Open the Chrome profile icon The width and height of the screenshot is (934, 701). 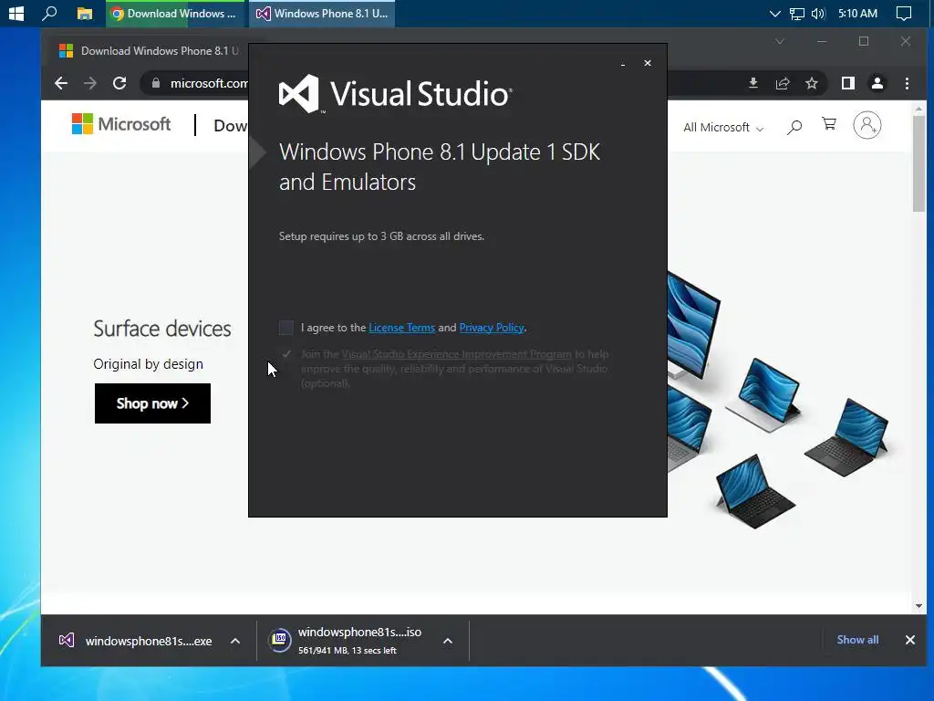point(877,83)
